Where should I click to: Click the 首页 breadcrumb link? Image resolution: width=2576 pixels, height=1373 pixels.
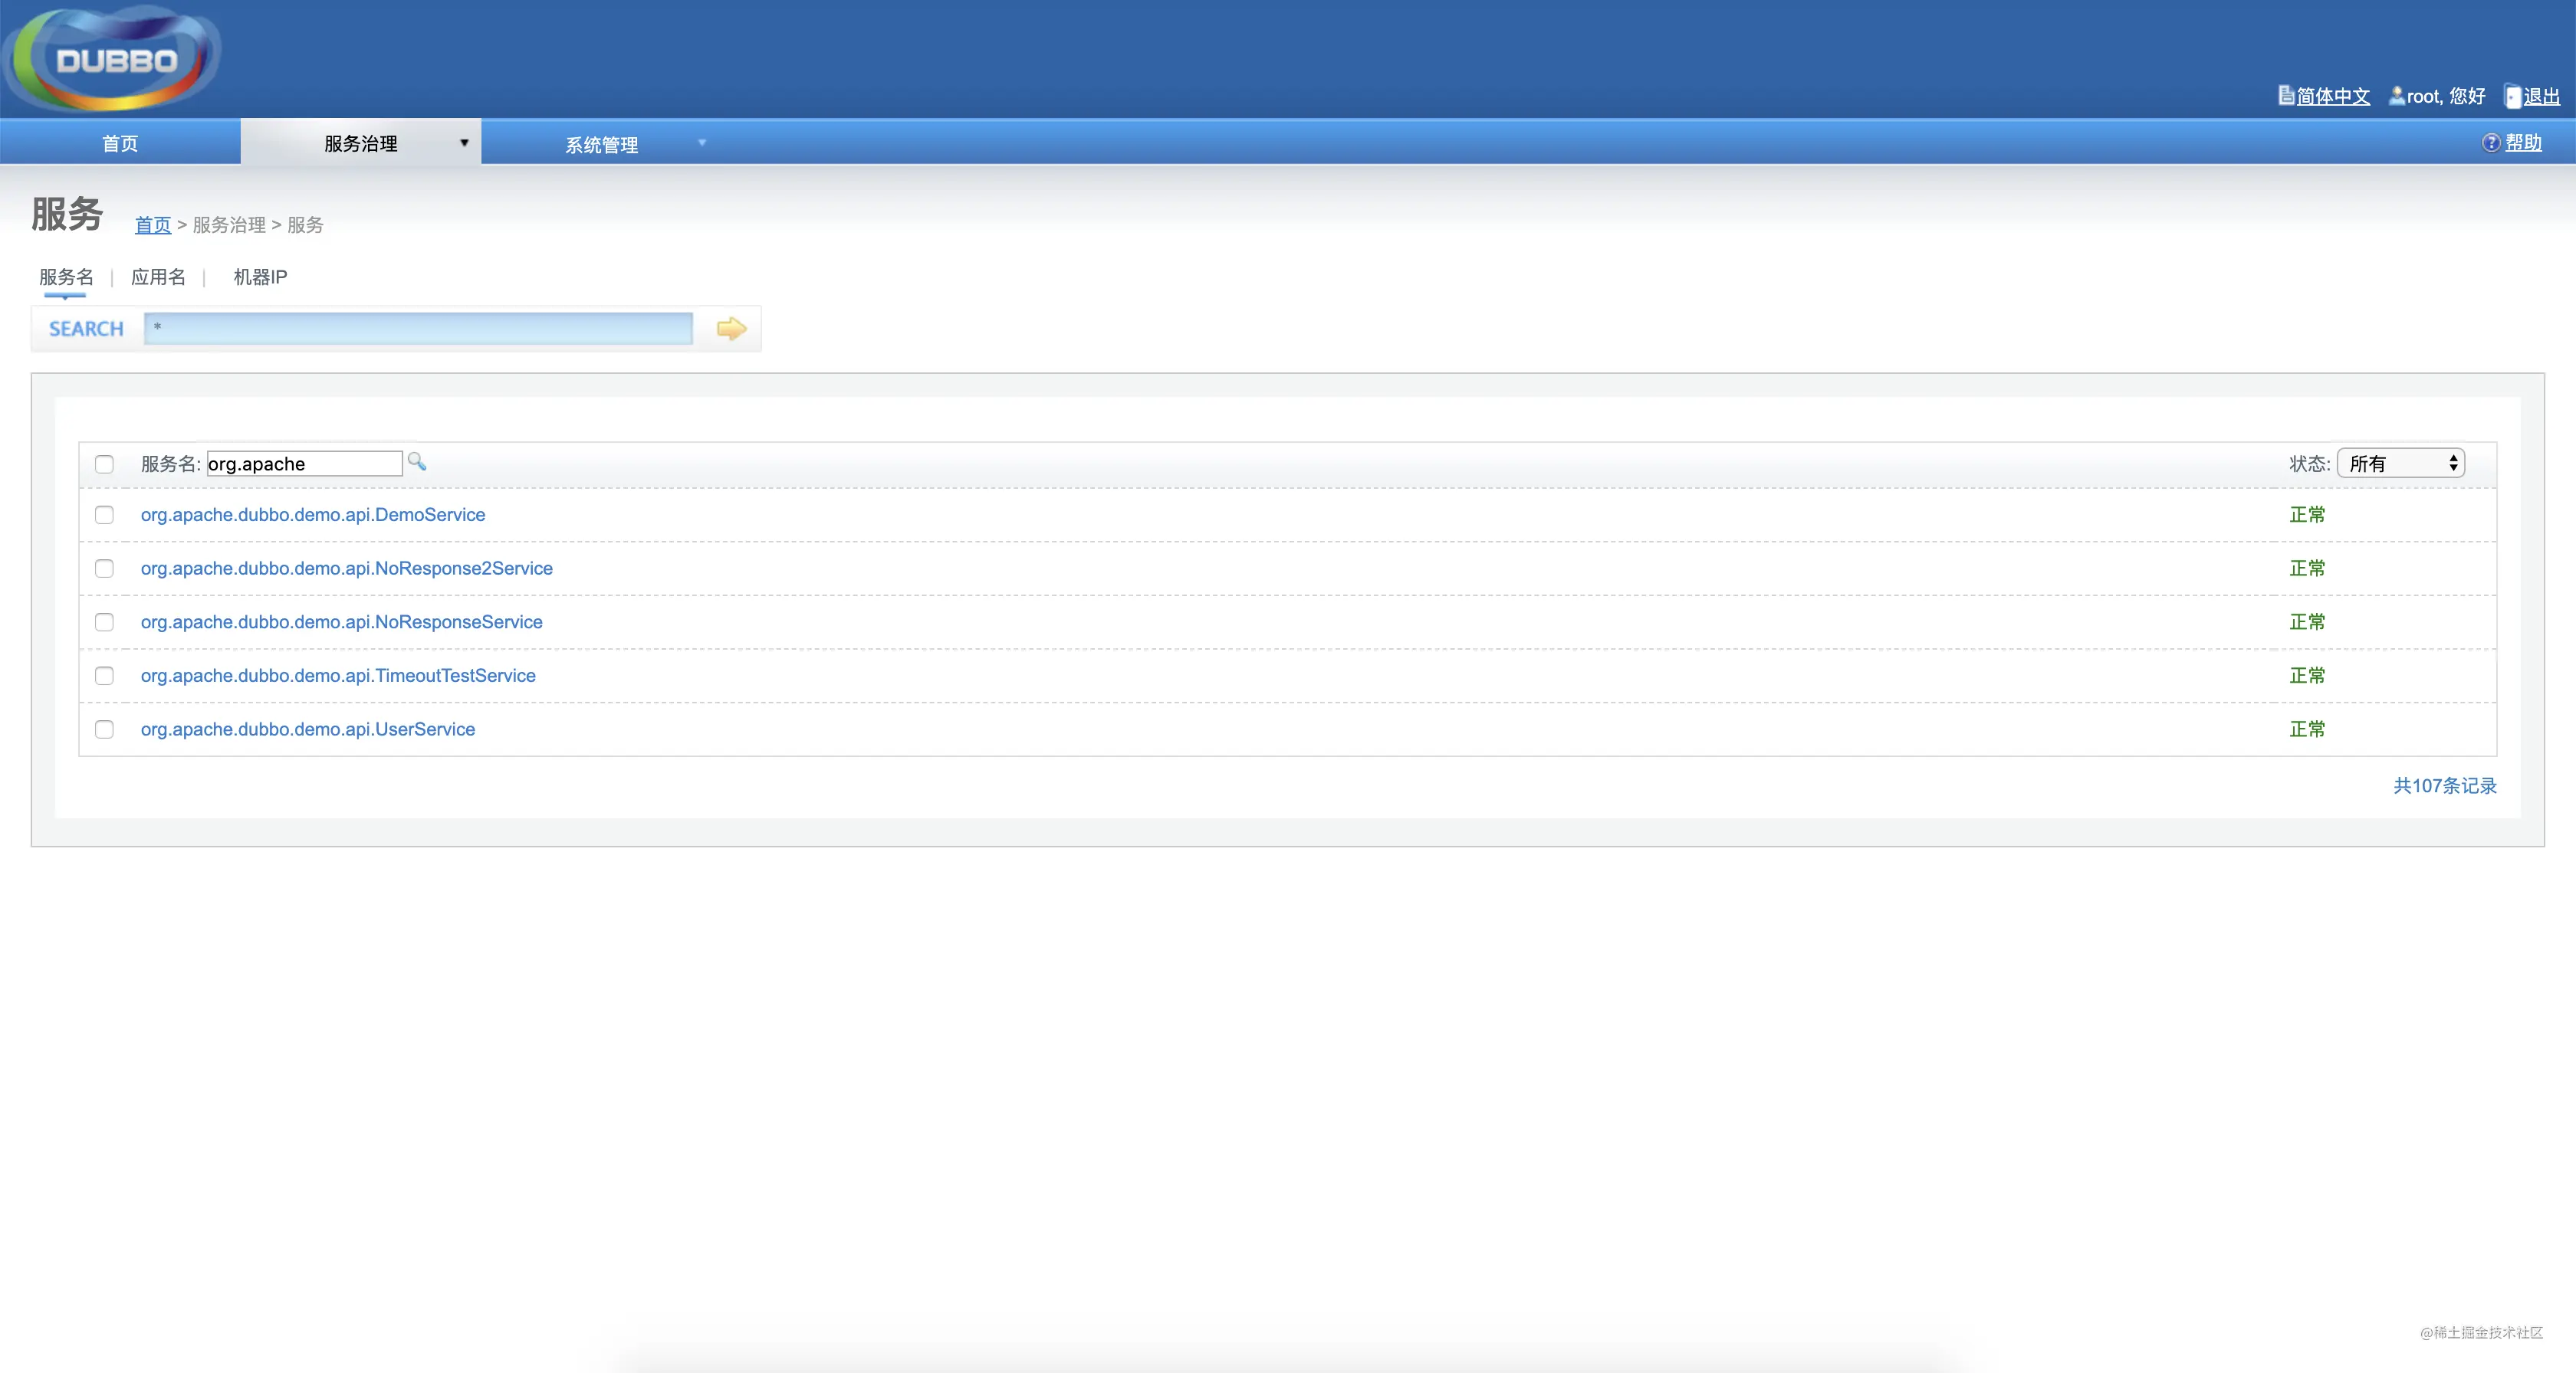pyautogui.click(x=153, y=224)
